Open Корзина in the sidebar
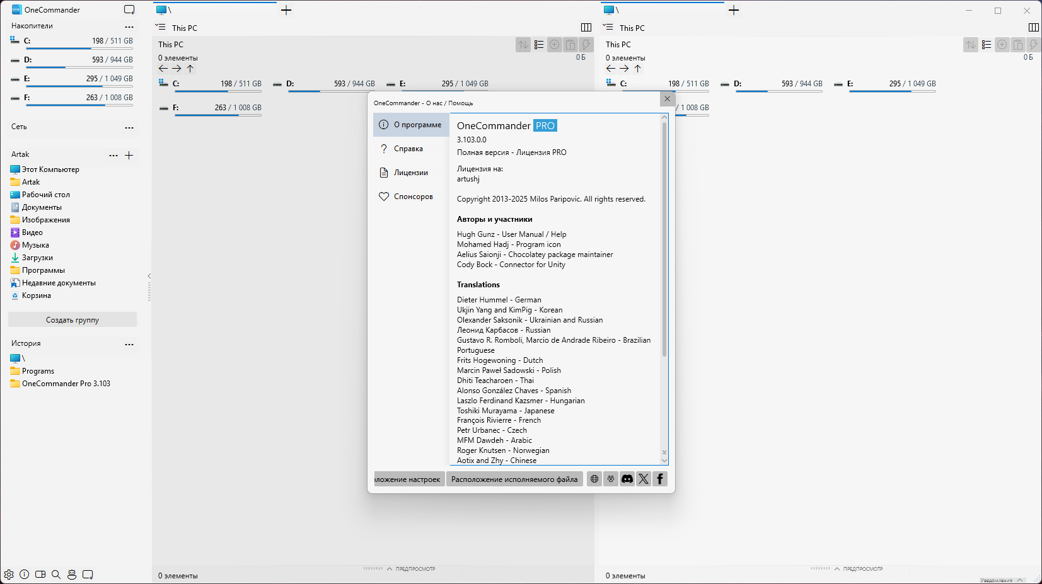 (x=36, y=295)
